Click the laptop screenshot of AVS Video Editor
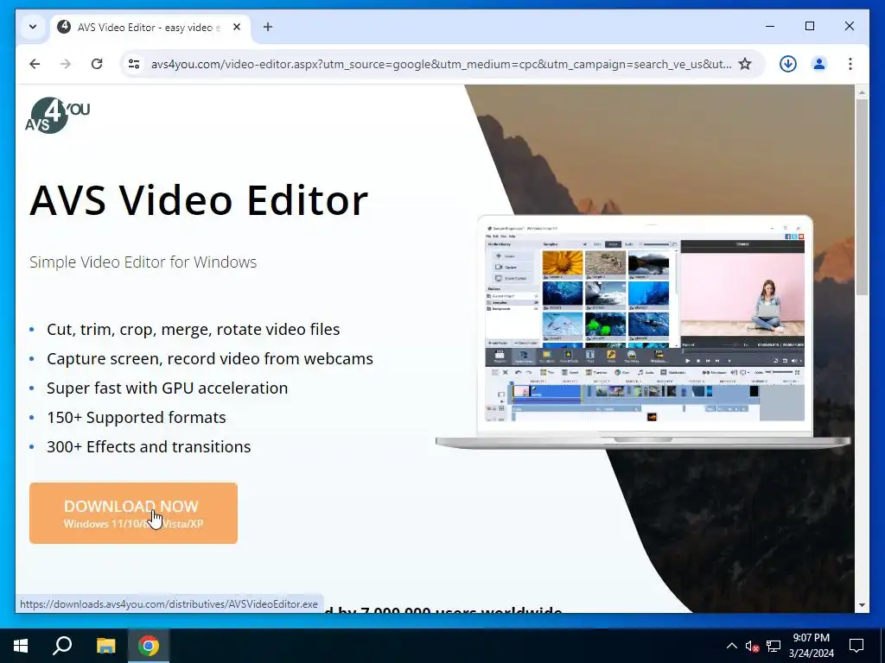The height and width of the screenshot is (663, 885). [x=645, y=332]
